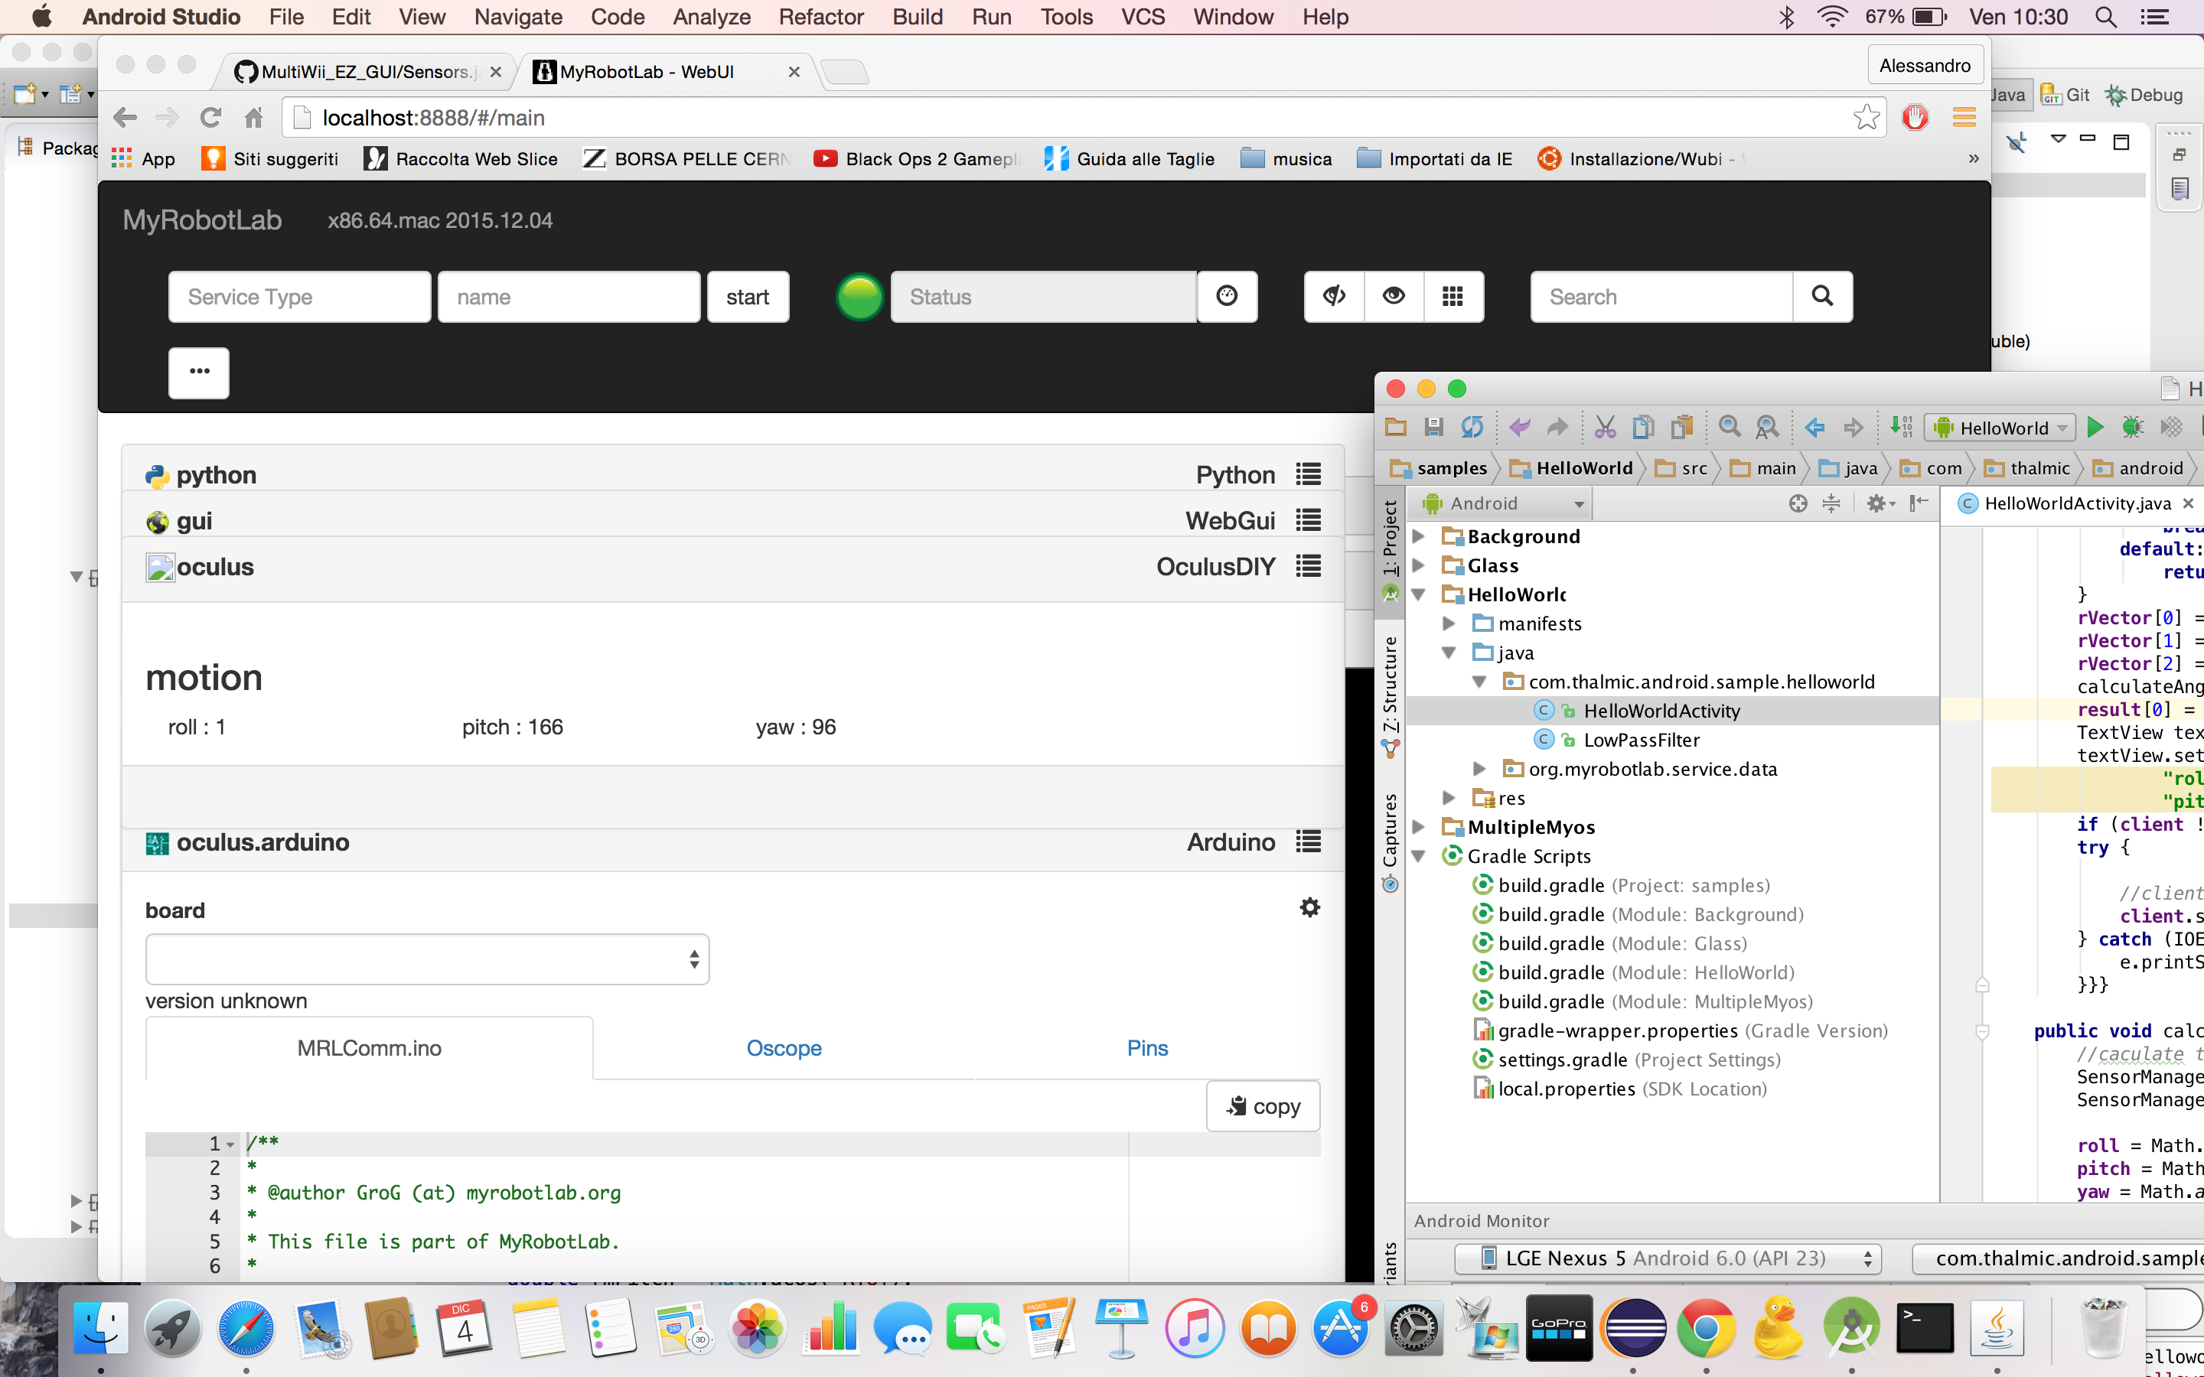Select the HelloWorldActivity.java editor tab

2076,503
